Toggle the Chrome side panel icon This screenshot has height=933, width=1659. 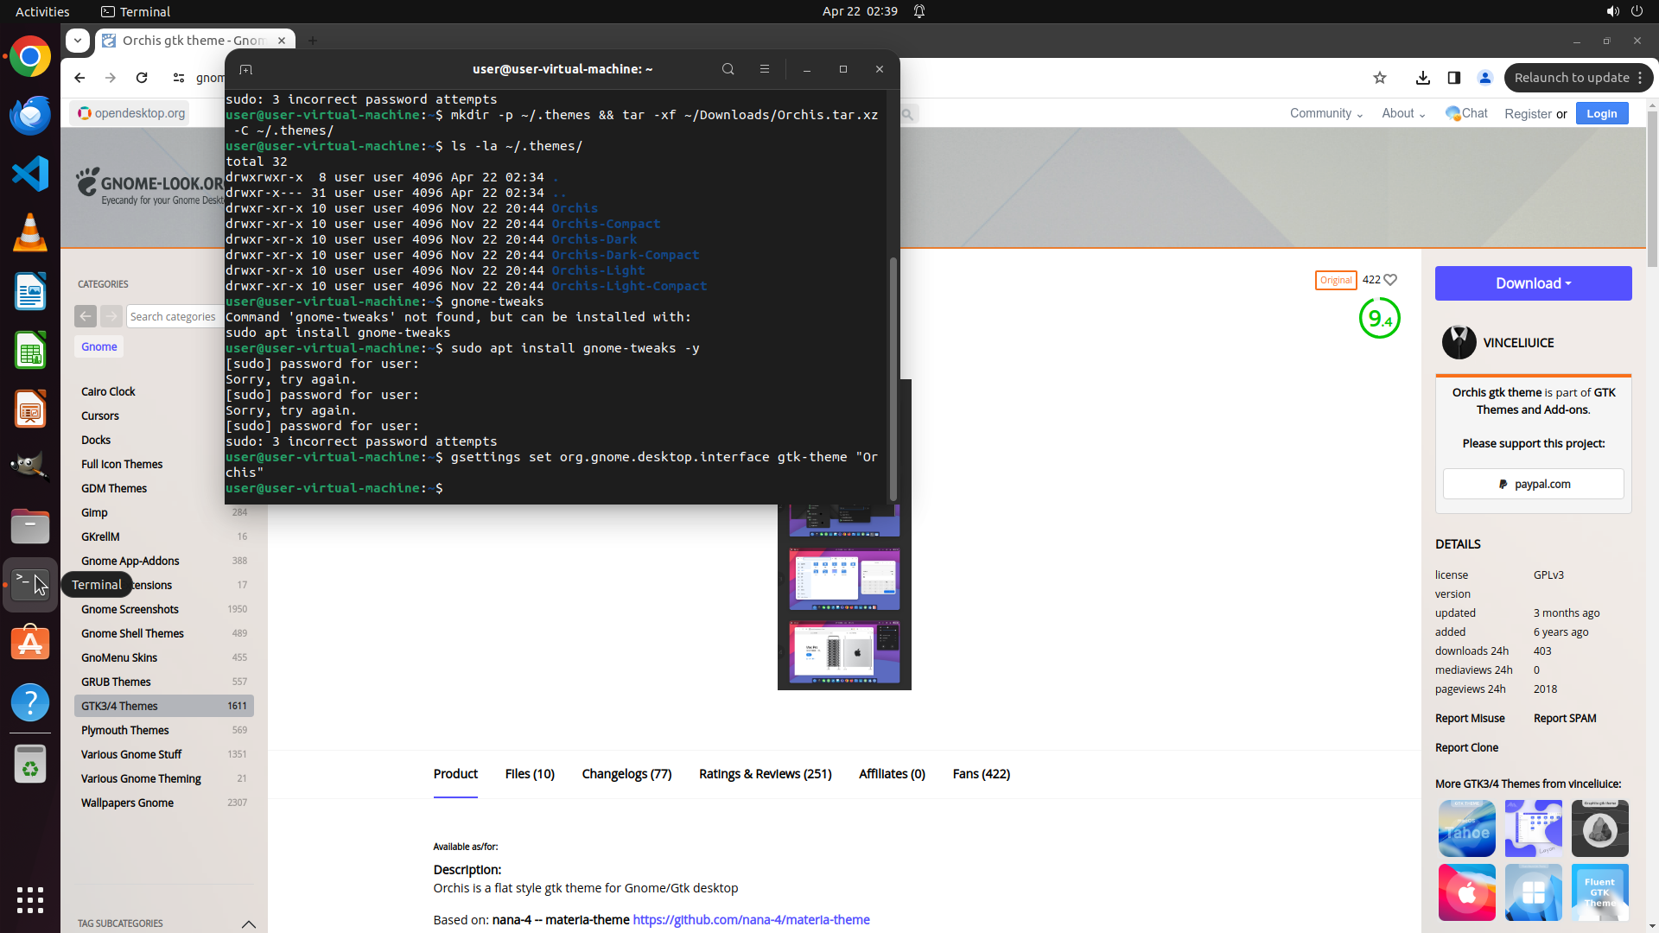point(1454,78)
